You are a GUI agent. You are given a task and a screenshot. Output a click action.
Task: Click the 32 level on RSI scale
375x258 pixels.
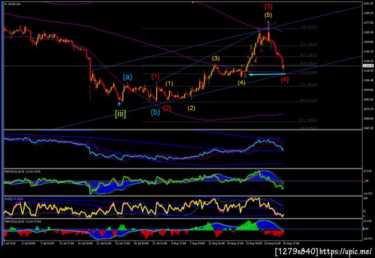[364, 211]
